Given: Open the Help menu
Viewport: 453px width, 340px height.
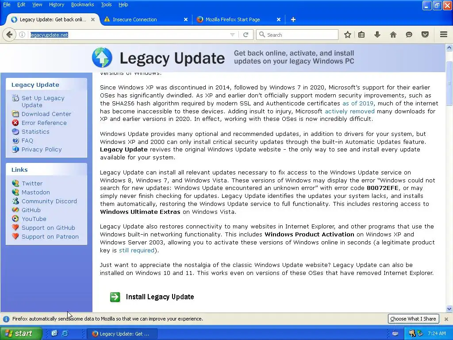Looking at the screenshot, I should (x=123, y=4).
